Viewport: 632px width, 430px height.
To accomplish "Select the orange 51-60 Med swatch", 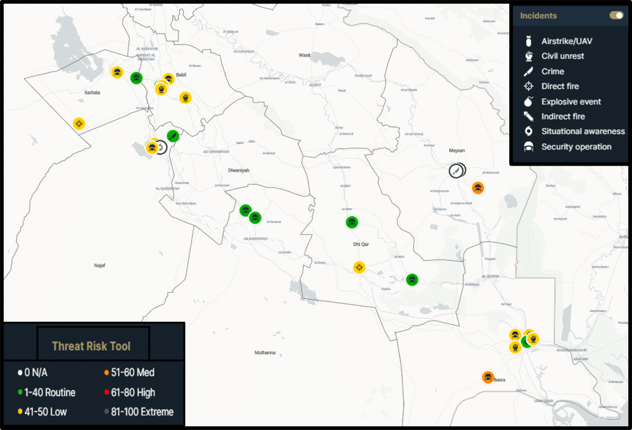I will pyautogui.click(x=106, y=373).
